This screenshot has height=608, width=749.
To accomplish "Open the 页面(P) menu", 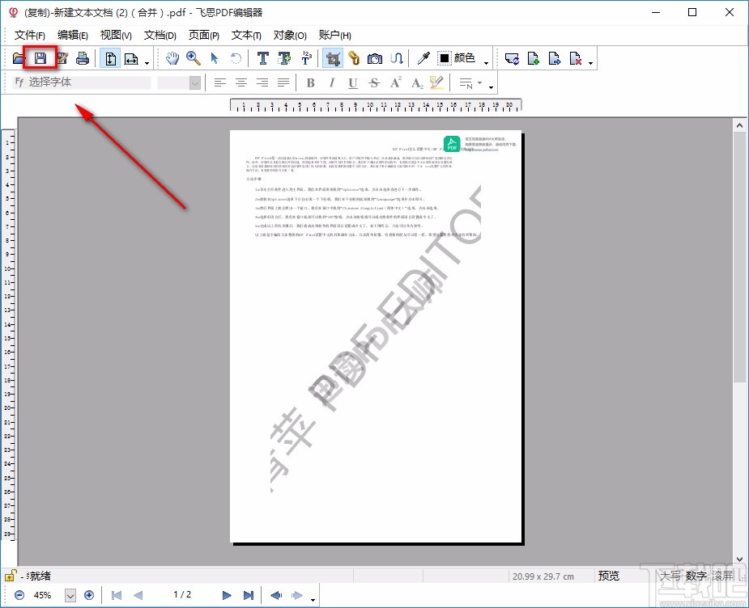I will tap(204, 35).
